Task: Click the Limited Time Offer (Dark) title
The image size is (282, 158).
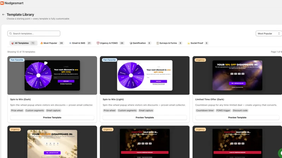Action: coord(209,99)
